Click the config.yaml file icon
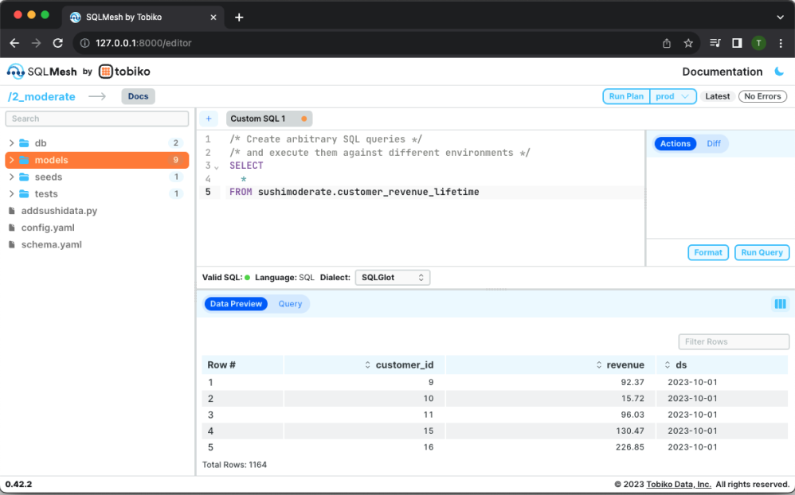 pos(12,228)
